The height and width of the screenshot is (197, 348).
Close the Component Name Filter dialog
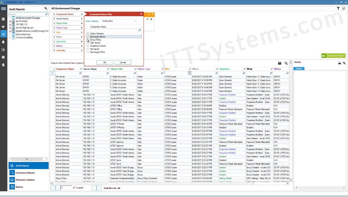141,14
